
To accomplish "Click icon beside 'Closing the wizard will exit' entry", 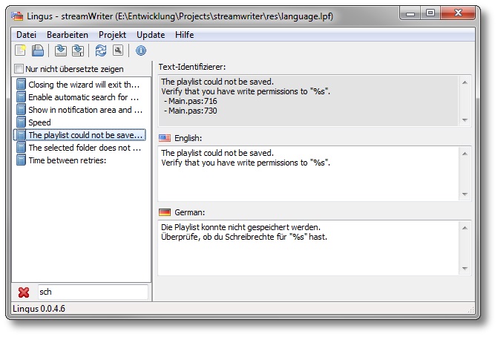I will tap(21, 84).
